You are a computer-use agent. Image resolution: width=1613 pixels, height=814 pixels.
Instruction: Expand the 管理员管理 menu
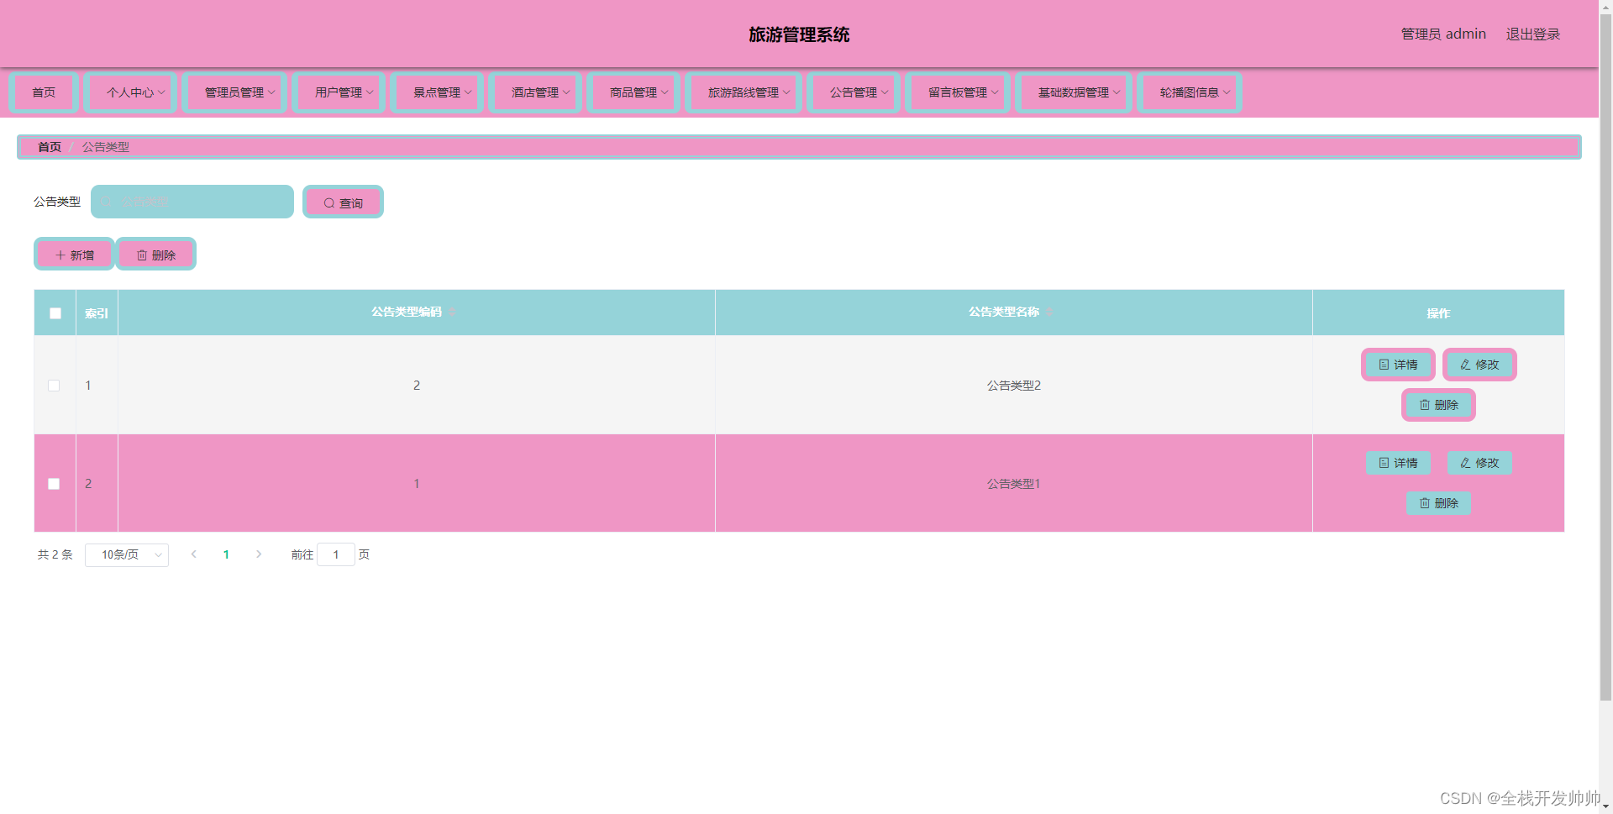pyautogui.click(x=234, y=92)
